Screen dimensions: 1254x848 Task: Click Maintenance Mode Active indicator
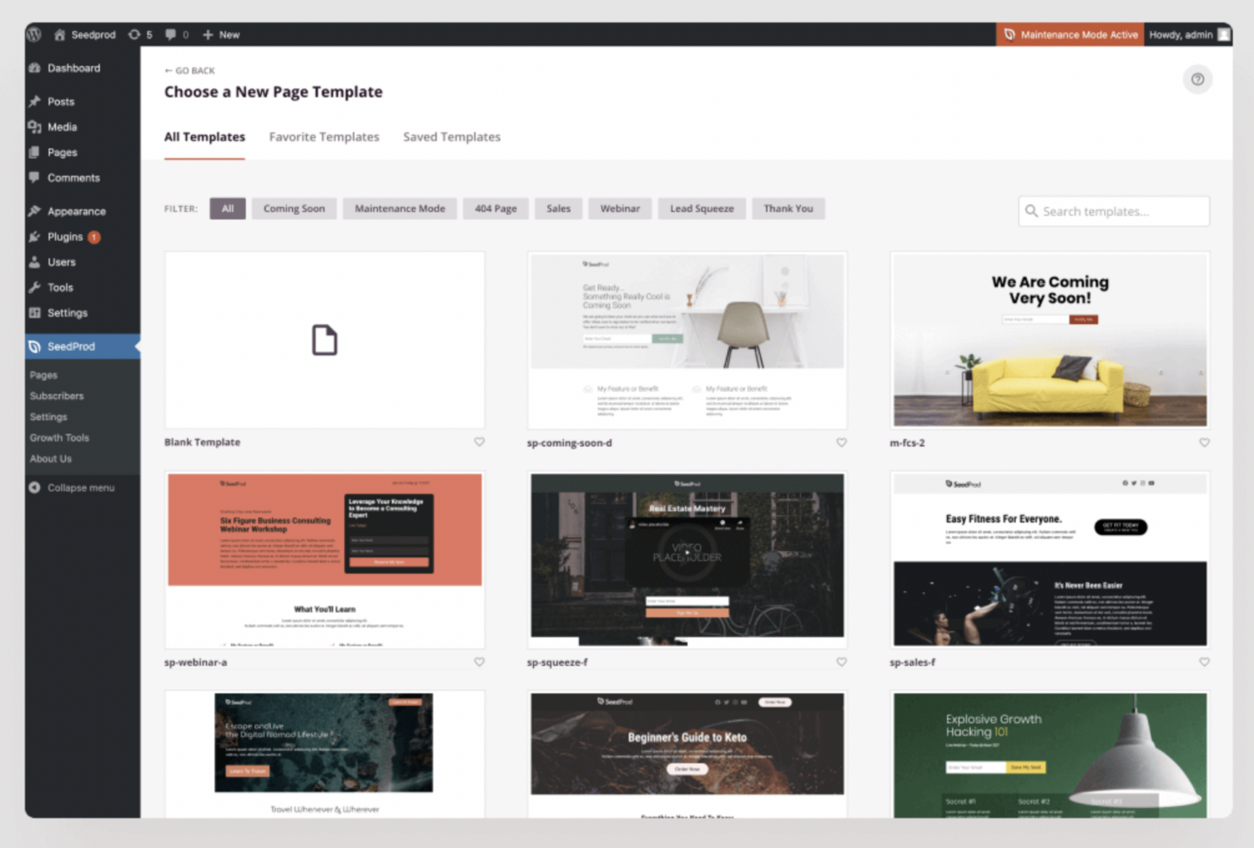1069,34
